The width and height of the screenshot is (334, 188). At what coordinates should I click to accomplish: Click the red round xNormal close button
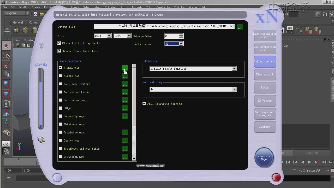tap(276, 178)
